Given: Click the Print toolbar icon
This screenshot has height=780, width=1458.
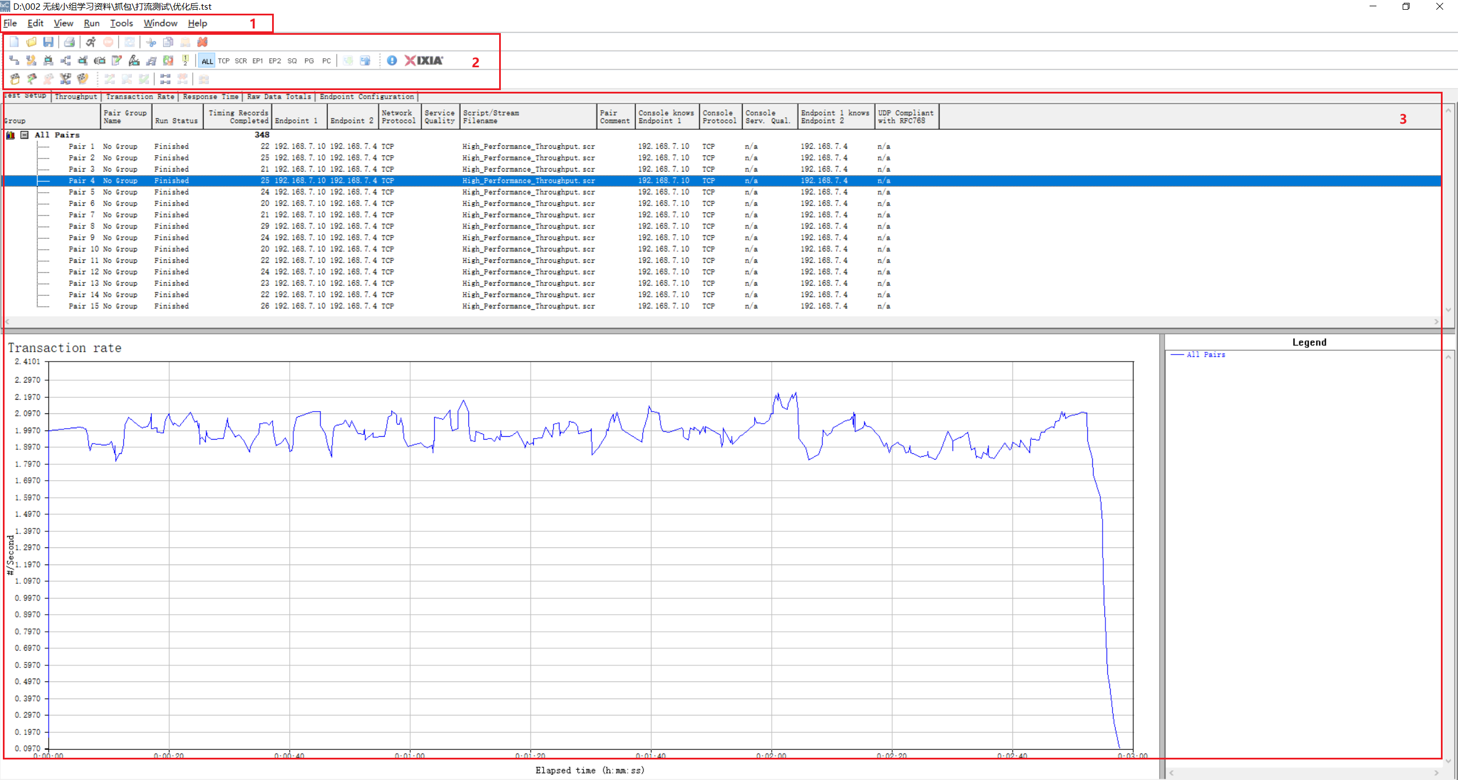Looking at the screenshot, I should click(70, 42).
